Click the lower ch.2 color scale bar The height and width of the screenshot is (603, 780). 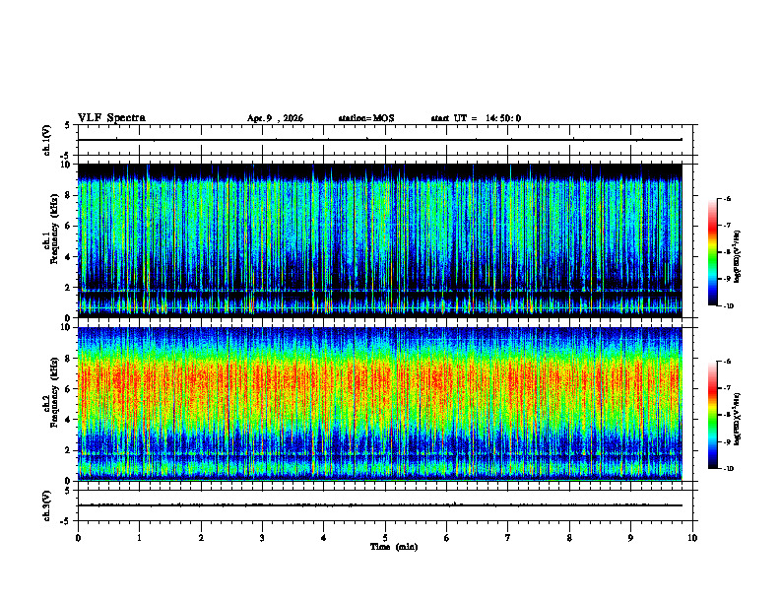(713, 415)
